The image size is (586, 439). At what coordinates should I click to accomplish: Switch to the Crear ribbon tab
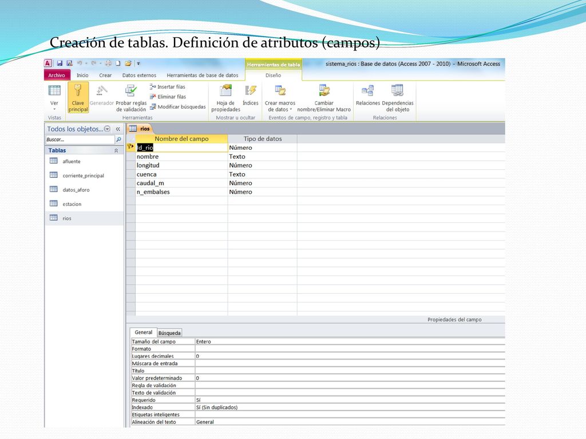coord(105,75)
